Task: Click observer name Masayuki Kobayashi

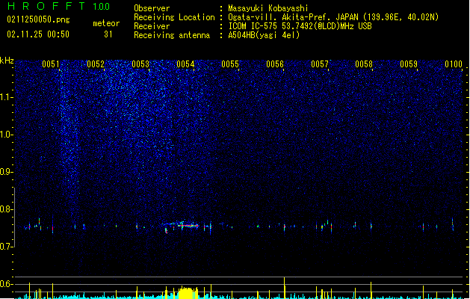Action: [268, 8]
